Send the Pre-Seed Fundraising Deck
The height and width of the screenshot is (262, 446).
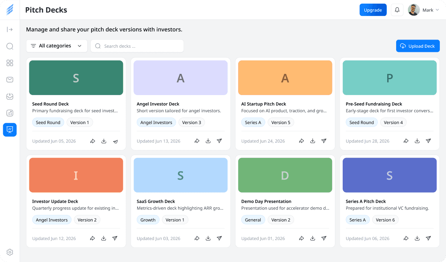pyautogui.click(x=428, y=141)
